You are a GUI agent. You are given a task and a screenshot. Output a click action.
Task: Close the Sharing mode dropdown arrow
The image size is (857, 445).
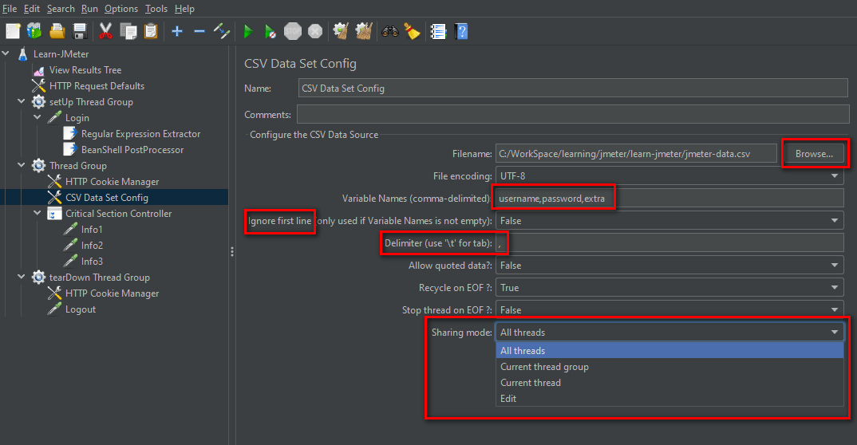(835, 332)
